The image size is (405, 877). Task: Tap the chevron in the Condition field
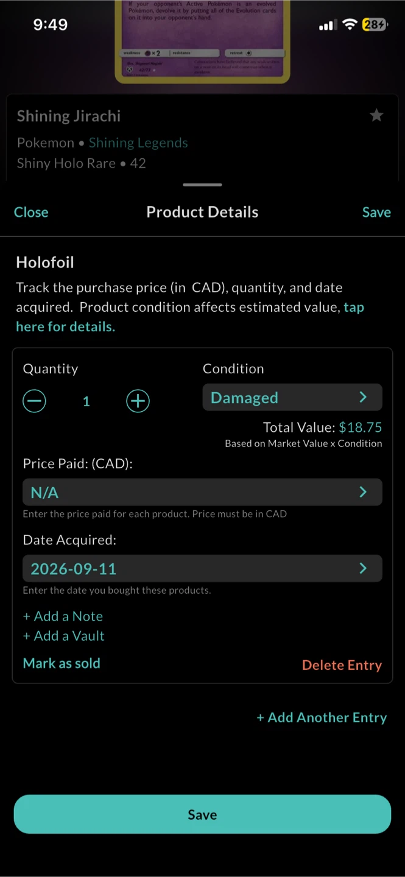pyautogui.click(x=363, y=398)
